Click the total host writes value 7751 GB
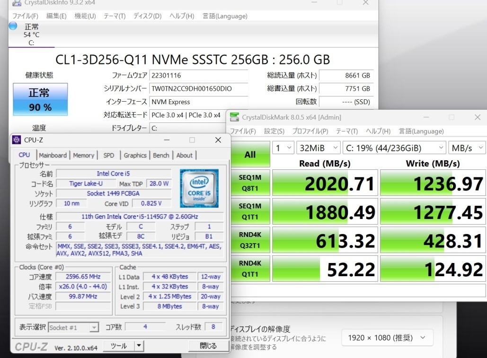 346,89
